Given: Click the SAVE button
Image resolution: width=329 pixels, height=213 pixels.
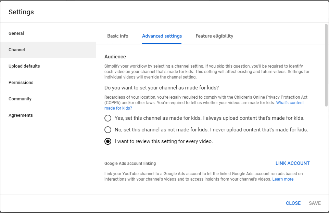Looking at the screenshot, I should (x=315, y=203).
